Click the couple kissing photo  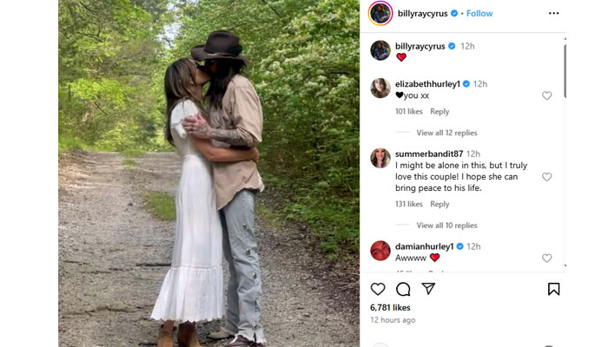[x=208, y=173]
